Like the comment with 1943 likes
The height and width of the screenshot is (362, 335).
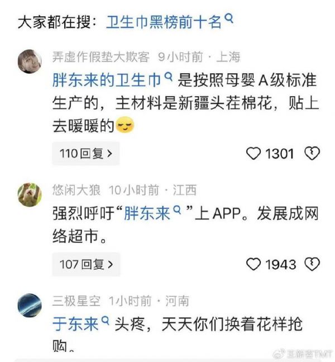[x=253, y=264]
